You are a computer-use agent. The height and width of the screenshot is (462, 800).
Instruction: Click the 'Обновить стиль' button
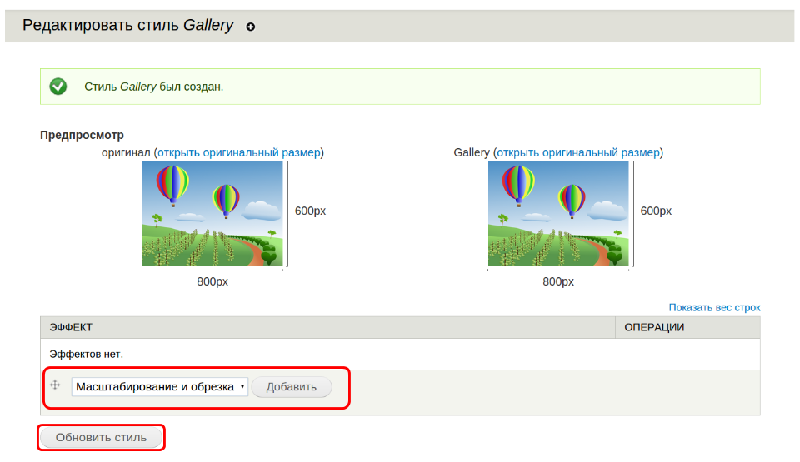click(101, 437)
